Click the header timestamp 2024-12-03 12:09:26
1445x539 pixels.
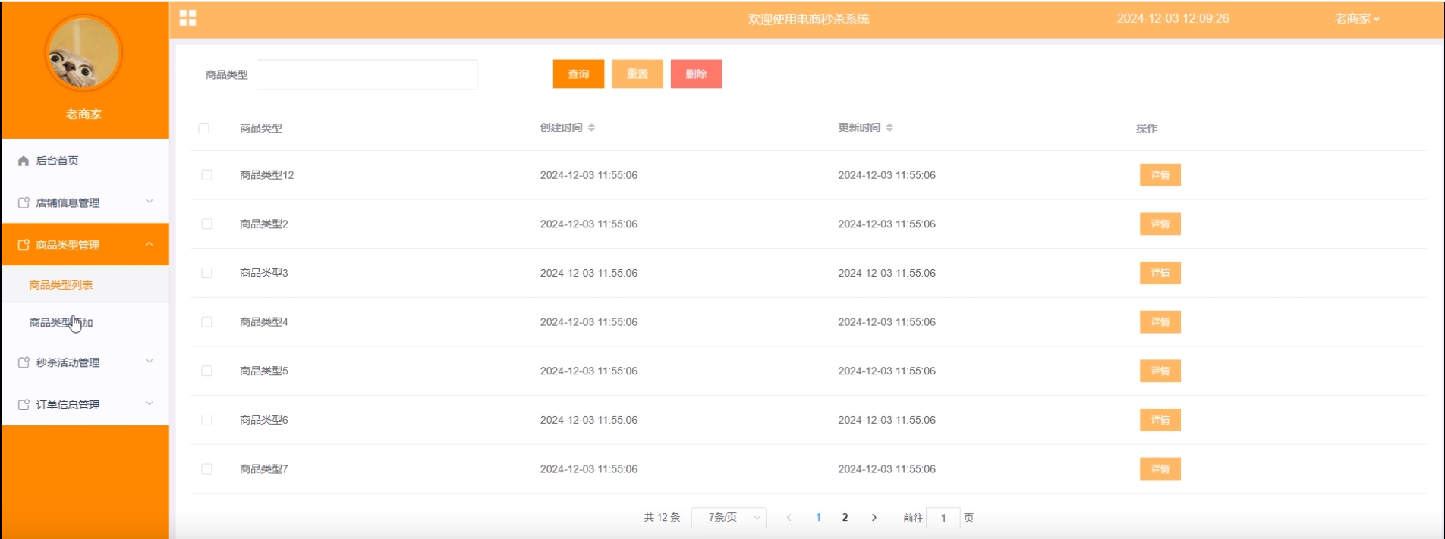click(1173, 18)
